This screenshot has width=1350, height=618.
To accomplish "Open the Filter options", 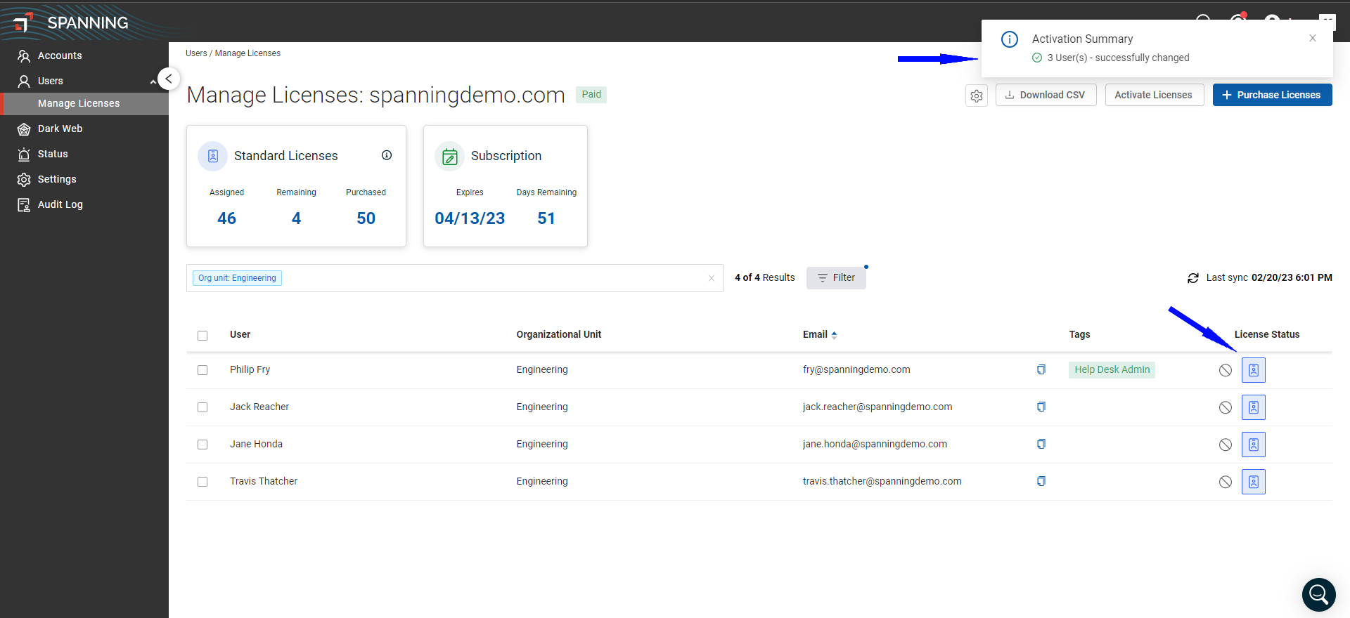I will coord(836,278).
